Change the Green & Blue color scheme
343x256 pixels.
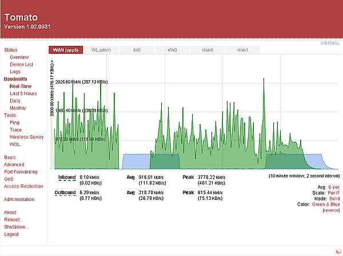[325, 204]
